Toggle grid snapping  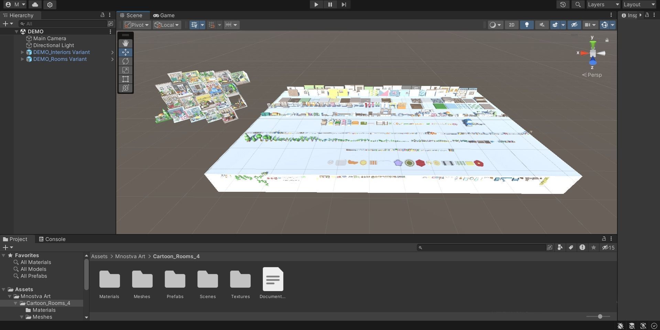click(212, 25)
